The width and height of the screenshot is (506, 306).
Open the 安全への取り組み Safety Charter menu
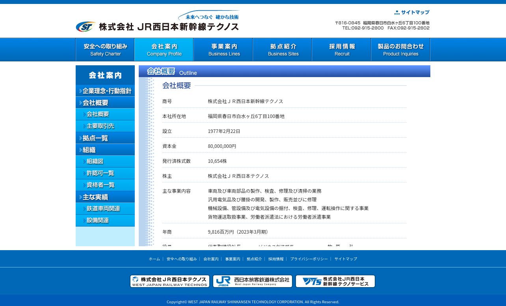tap(105, 50)
